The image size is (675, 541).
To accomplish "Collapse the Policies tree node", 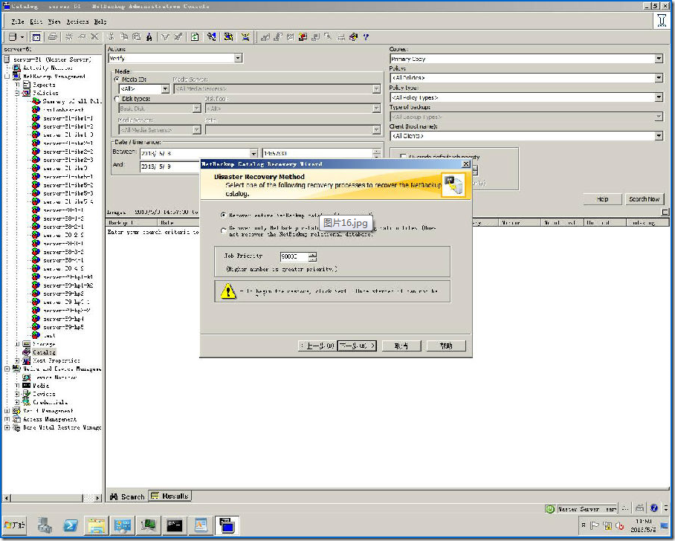I will 17,93.
